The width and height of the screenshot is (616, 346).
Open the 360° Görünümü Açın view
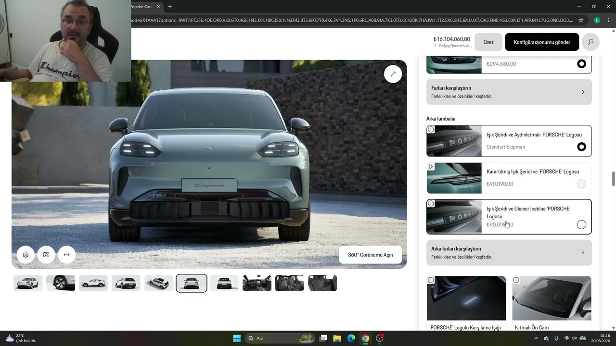point(371,255)
